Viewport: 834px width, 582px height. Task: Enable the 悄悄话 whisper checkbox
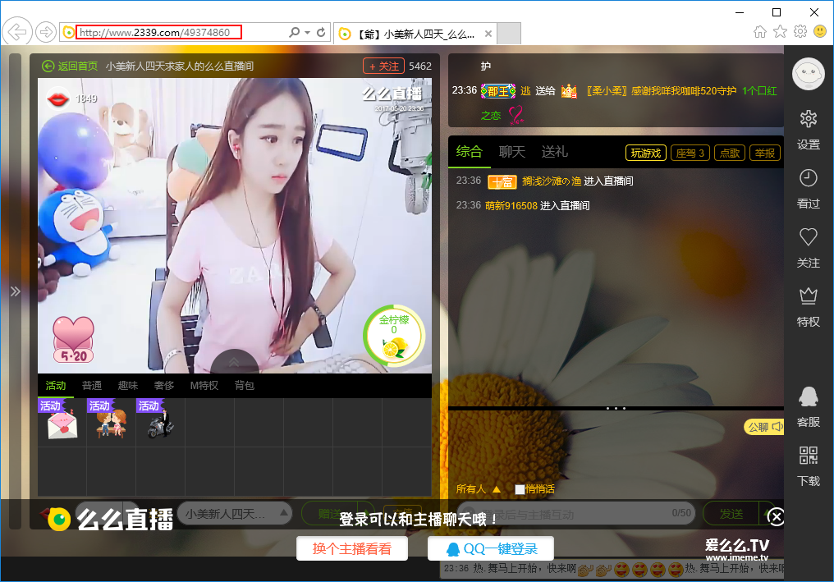[x=520, y=489]
